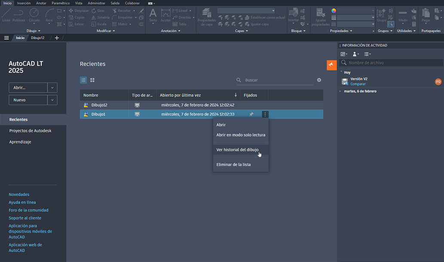Open the hamburger menu beside Inicio tab
Viewport: 444px width, 262px height.
click(6, 38)
